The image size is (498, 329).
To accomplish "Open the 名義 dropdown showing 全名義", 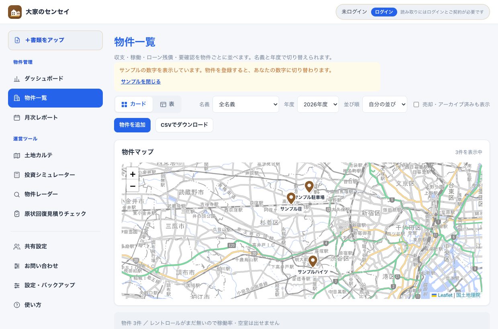I will pyautogui.click(x=246, y=104).
